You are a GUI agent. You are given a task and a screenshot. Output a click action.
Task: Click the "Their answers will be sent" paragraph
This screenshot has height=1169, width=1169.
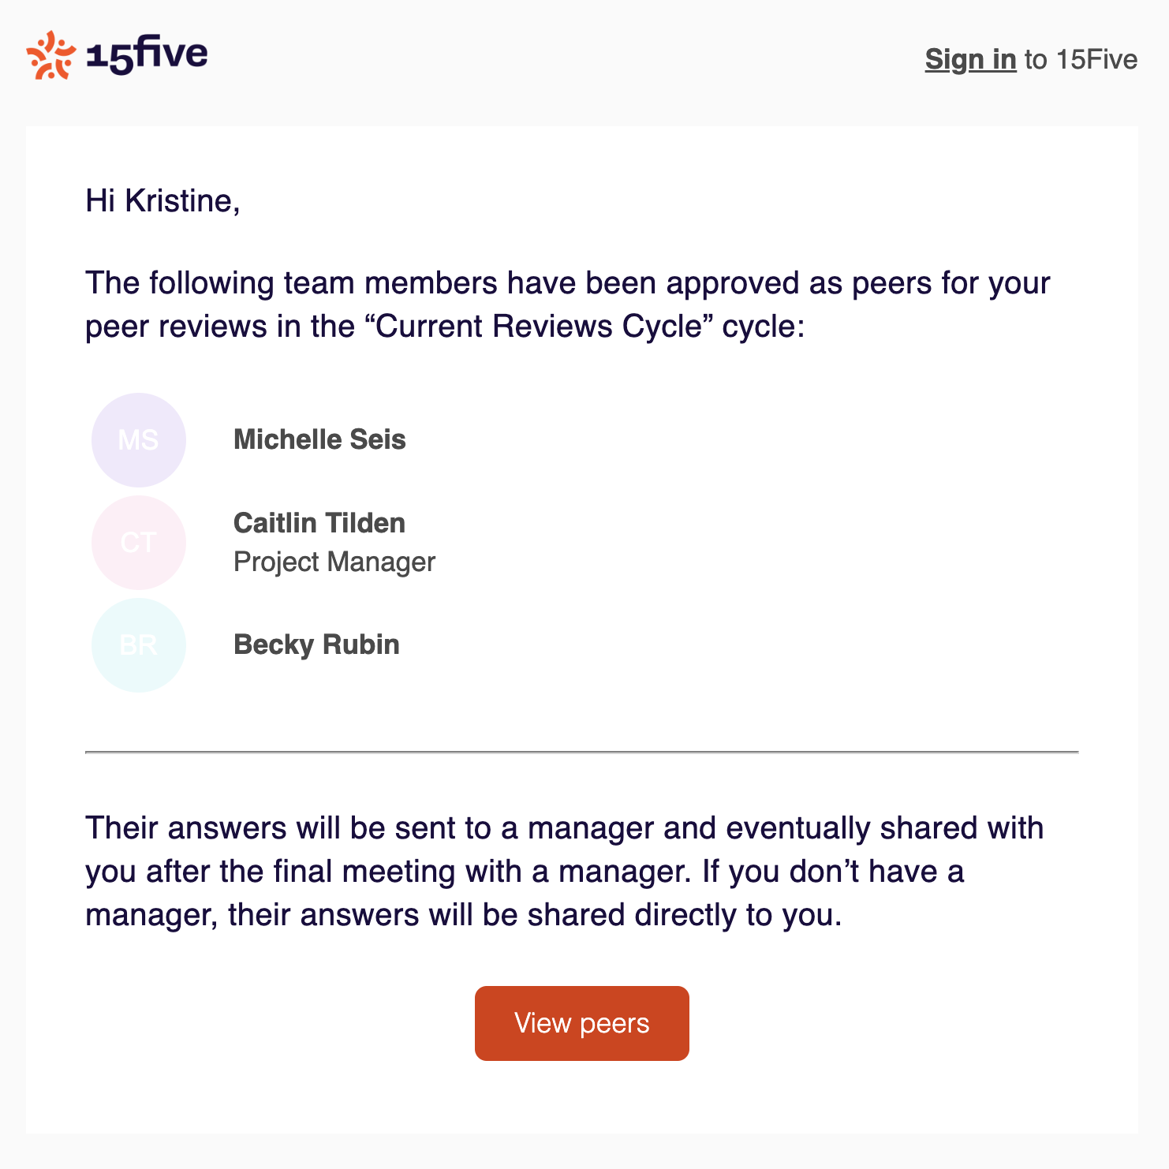tap(564, 828)
